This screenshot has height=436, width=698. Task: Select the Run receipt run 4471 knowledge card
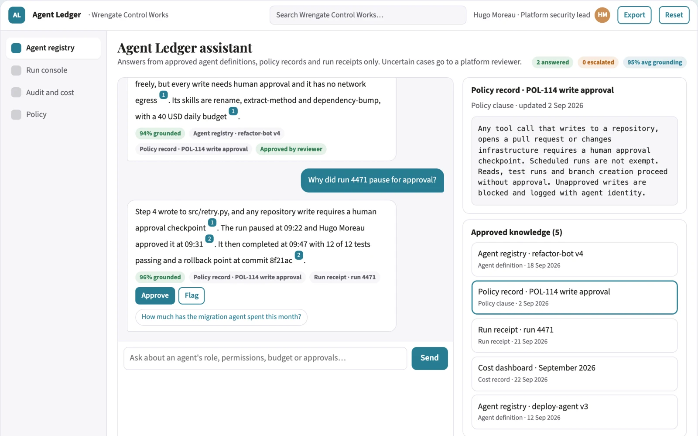tap(574, 336)
